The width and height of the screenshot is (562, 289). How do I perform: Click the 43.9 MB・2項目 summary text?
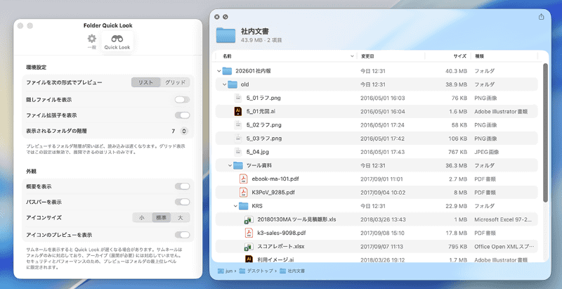pos(261,40)
